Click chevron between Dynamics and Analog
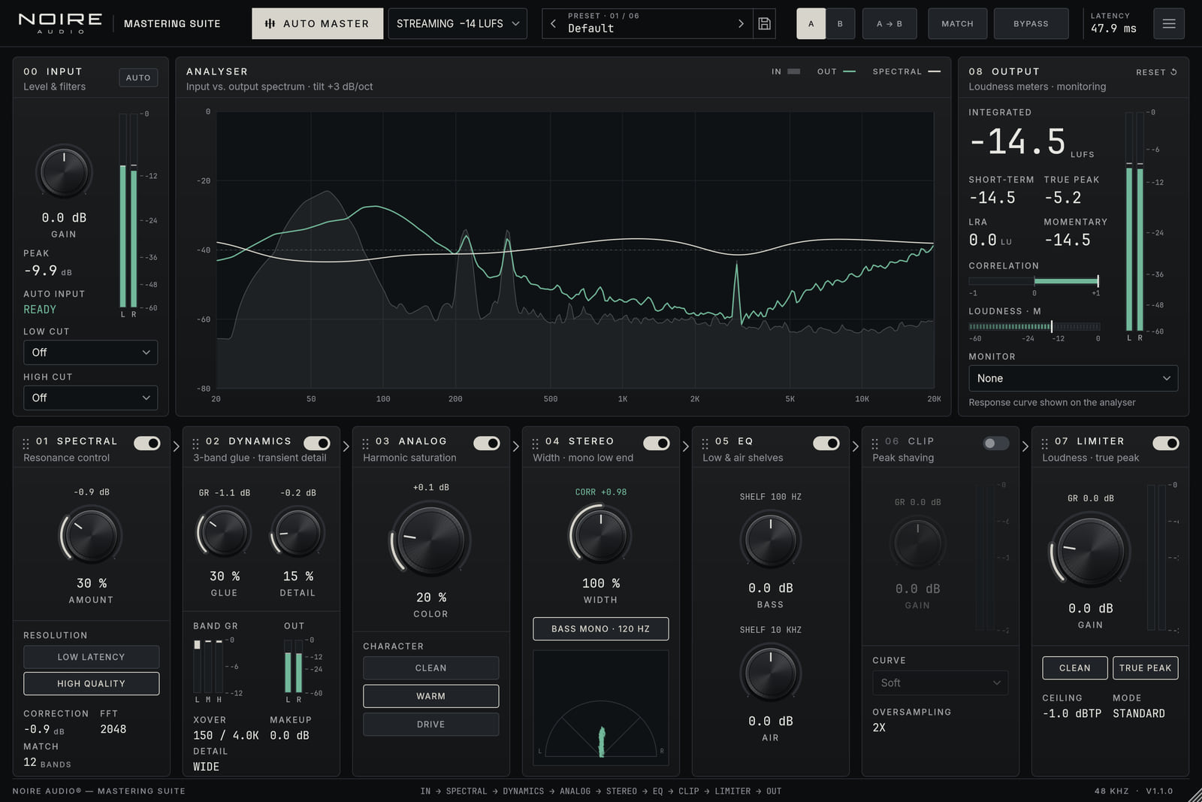This screenshot has width=1202, height=802. pyautogui.click(x=346, y=446)
